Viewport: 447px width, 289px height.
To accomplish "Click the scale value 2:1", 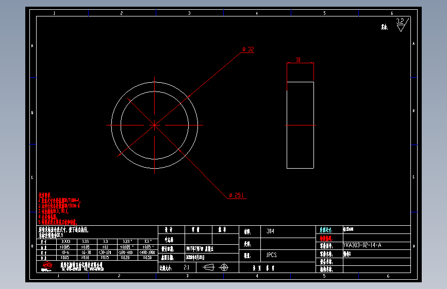I will (186, 267).
